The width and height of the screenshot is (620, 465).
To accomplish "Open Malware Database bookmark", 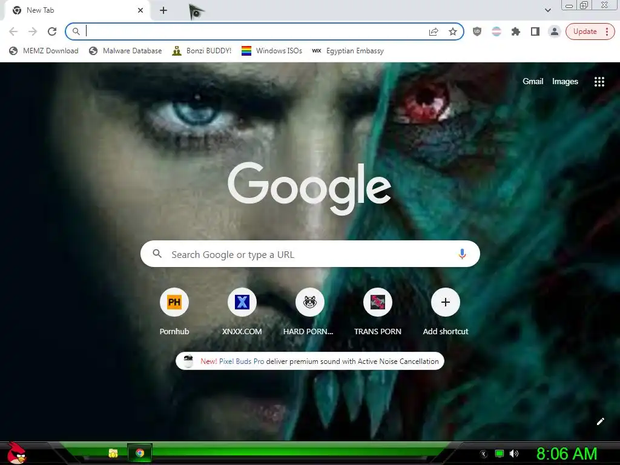I will click(x=125, y=51).
